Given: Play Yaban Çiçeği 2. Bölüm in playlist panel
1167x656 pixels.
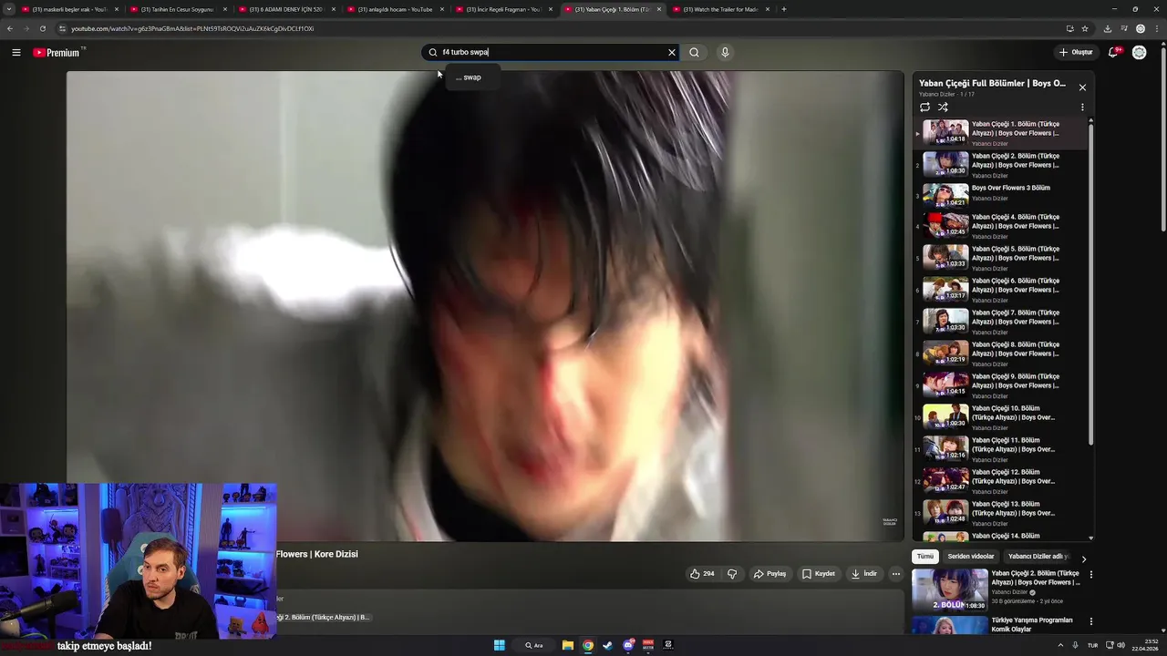Looking at the screenshot, I should pos(1000,165).
